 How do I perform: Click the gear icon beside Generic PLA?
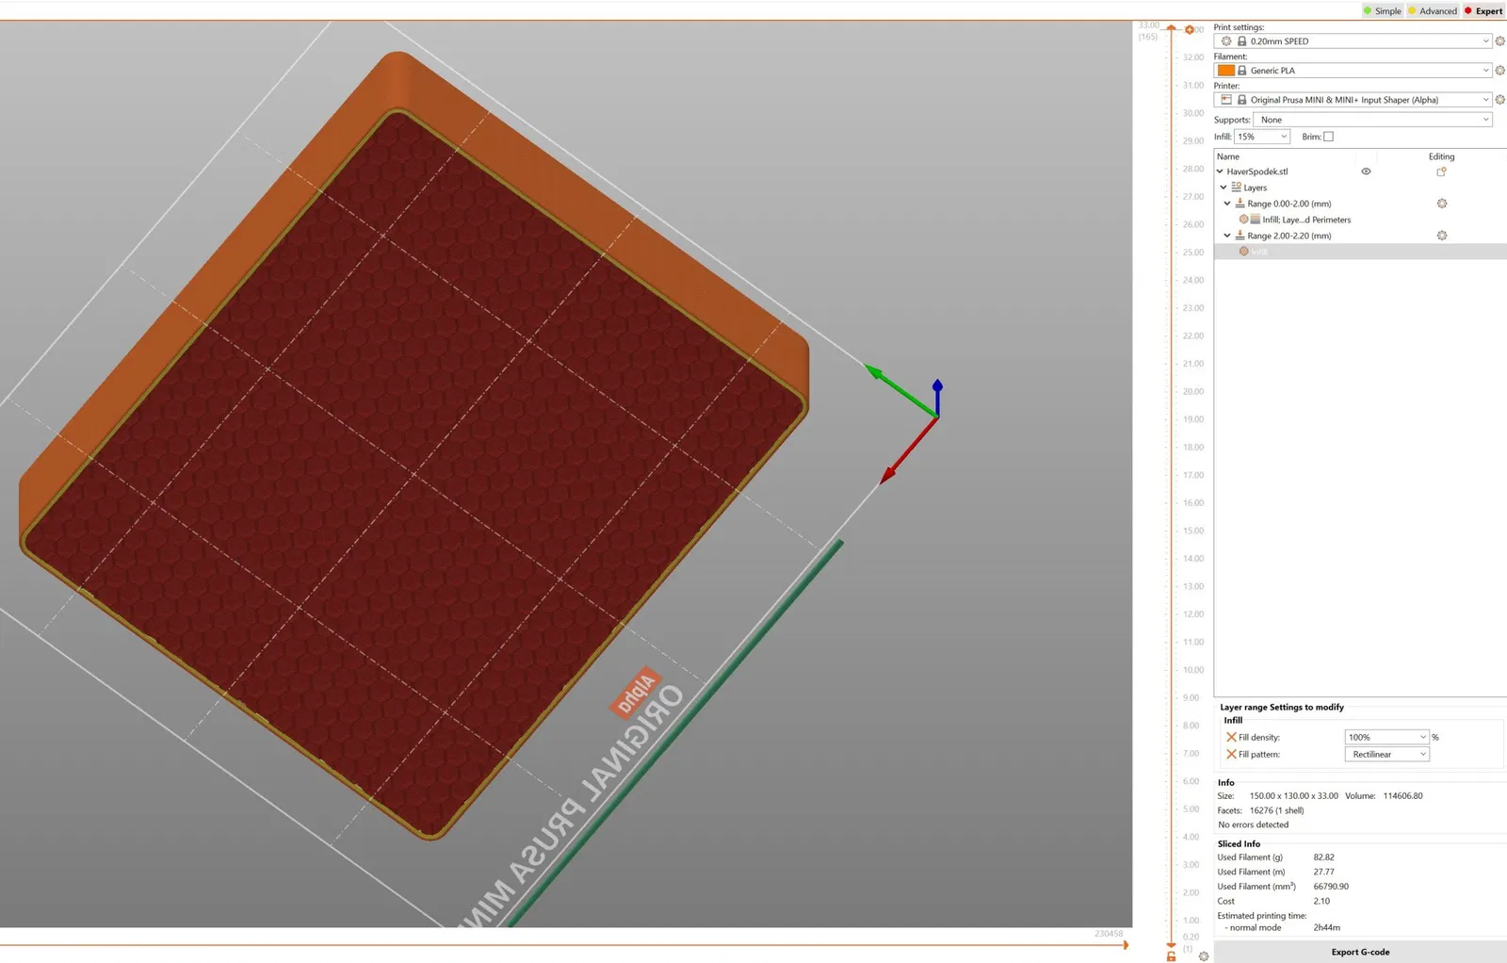click(1500, 71)
